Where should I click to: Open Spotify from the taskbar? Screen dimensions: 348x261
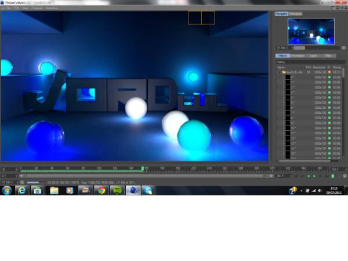tap(117, 190)
